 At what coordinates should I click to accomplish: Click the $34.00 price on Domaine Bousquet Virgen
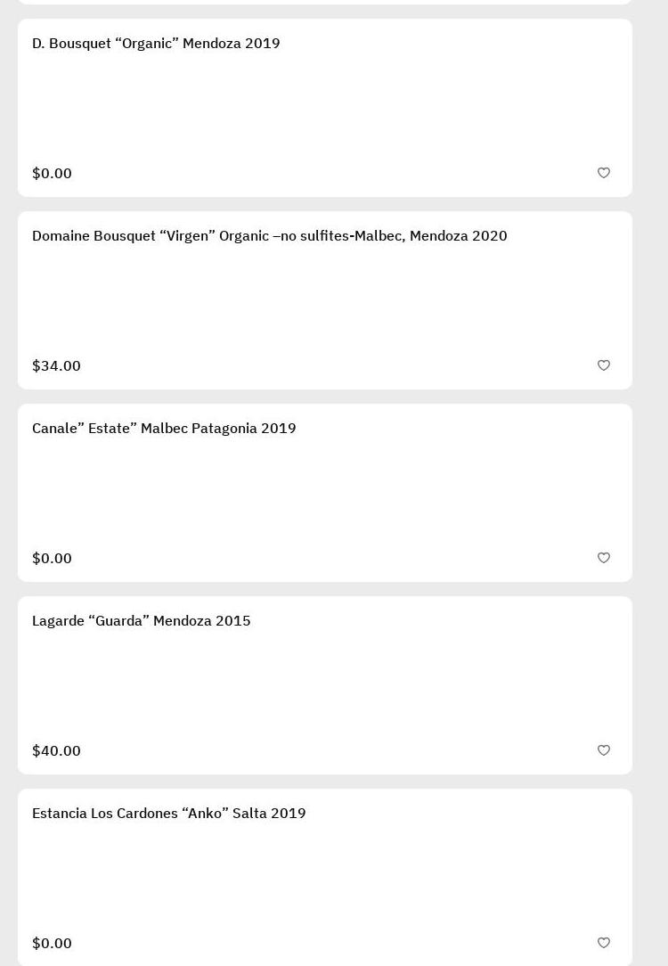click(x=56, y=365)
